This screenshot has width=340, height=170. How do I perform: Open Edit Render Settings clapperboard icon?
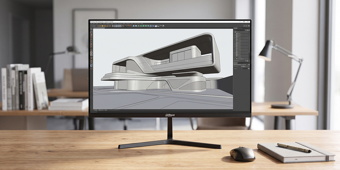click(131, 26)
